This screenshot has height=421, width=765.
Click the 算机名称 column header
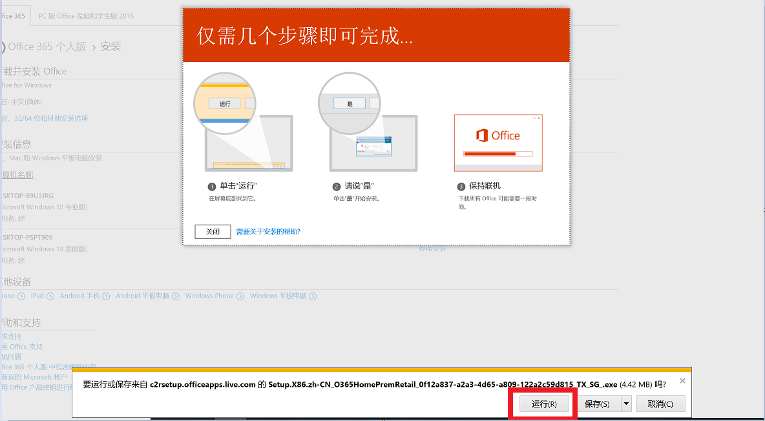[17, 174]
